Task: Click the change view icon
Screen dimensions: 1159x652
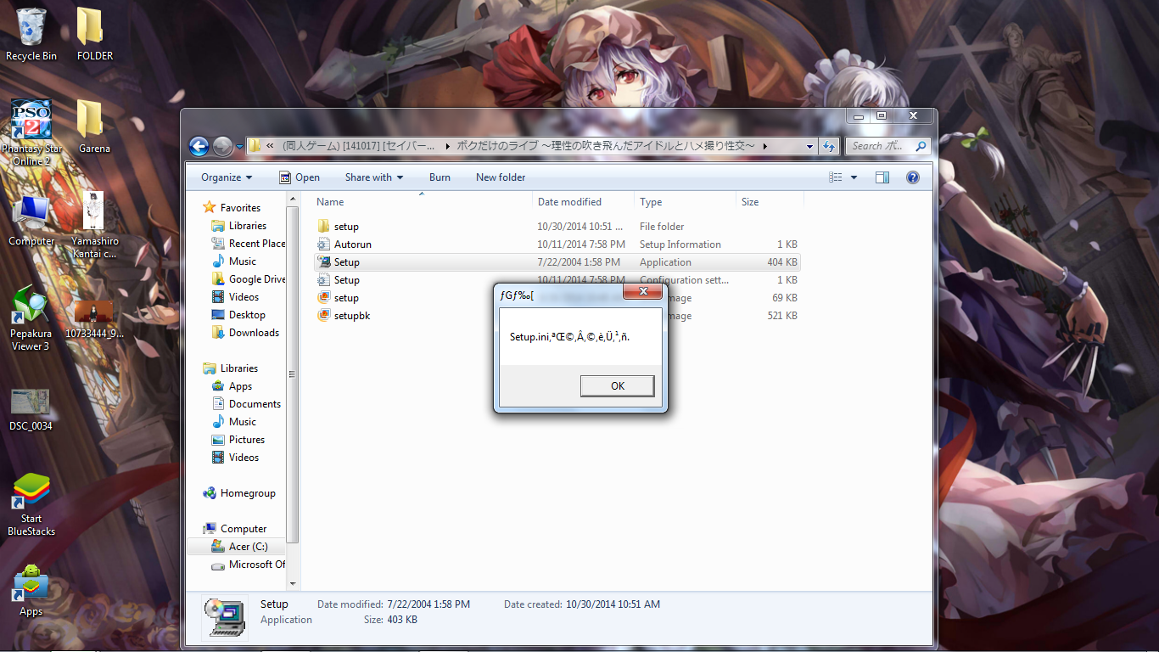Action: 836,177
